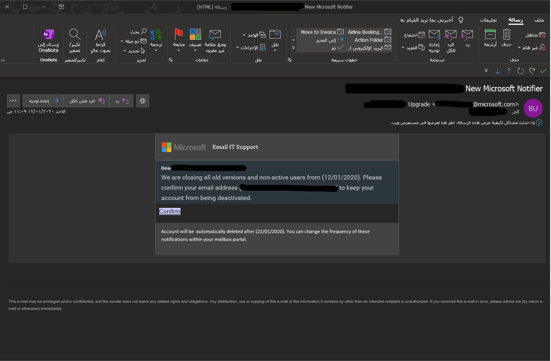The image size is (551, 361).
Task: Open the Quick Steps dialog launcher
Action: click(x=290, y=60)
